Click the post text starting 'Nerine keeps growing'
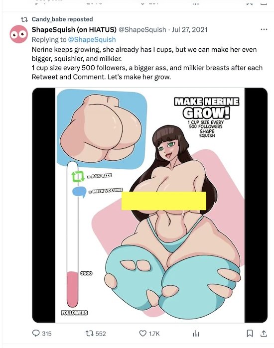This screenshot has height=348, width=274. (147, 63)
